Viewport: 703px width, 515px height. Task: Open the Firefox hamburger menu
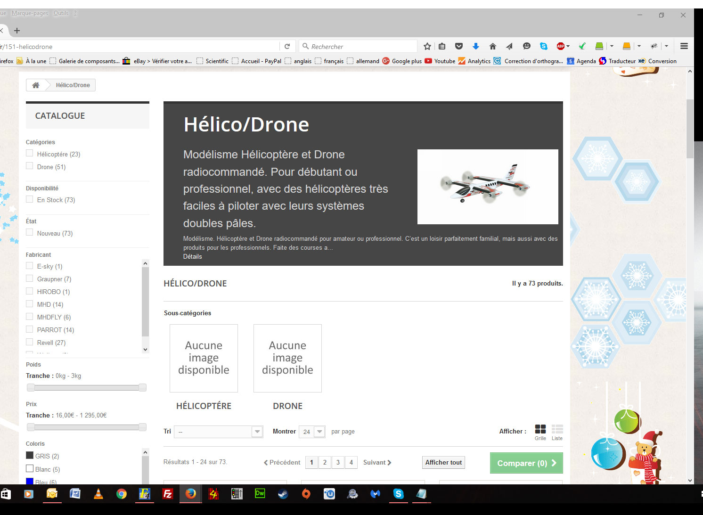pyautogui.click(x=684, y=46)
